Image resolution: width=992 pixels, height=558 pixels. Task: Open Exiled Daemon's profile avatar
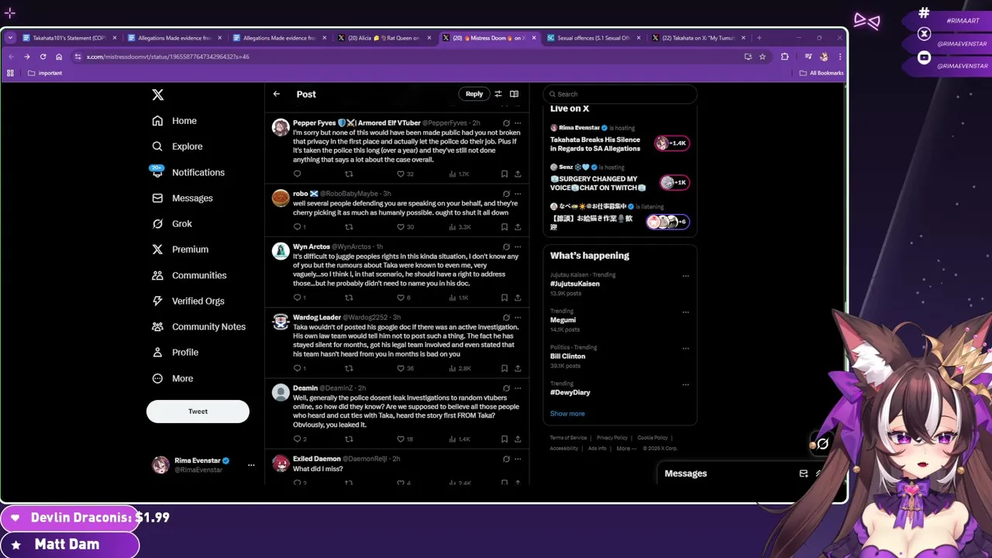tap(281, 463)
